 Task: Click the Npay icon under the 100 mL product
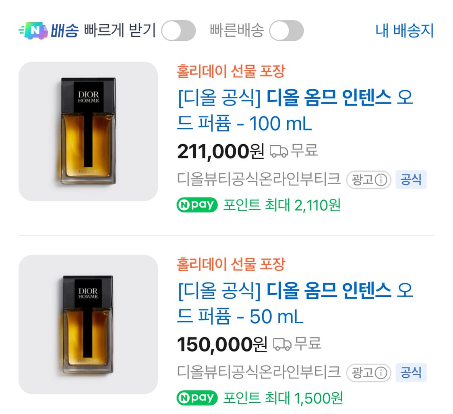[197, 206]
